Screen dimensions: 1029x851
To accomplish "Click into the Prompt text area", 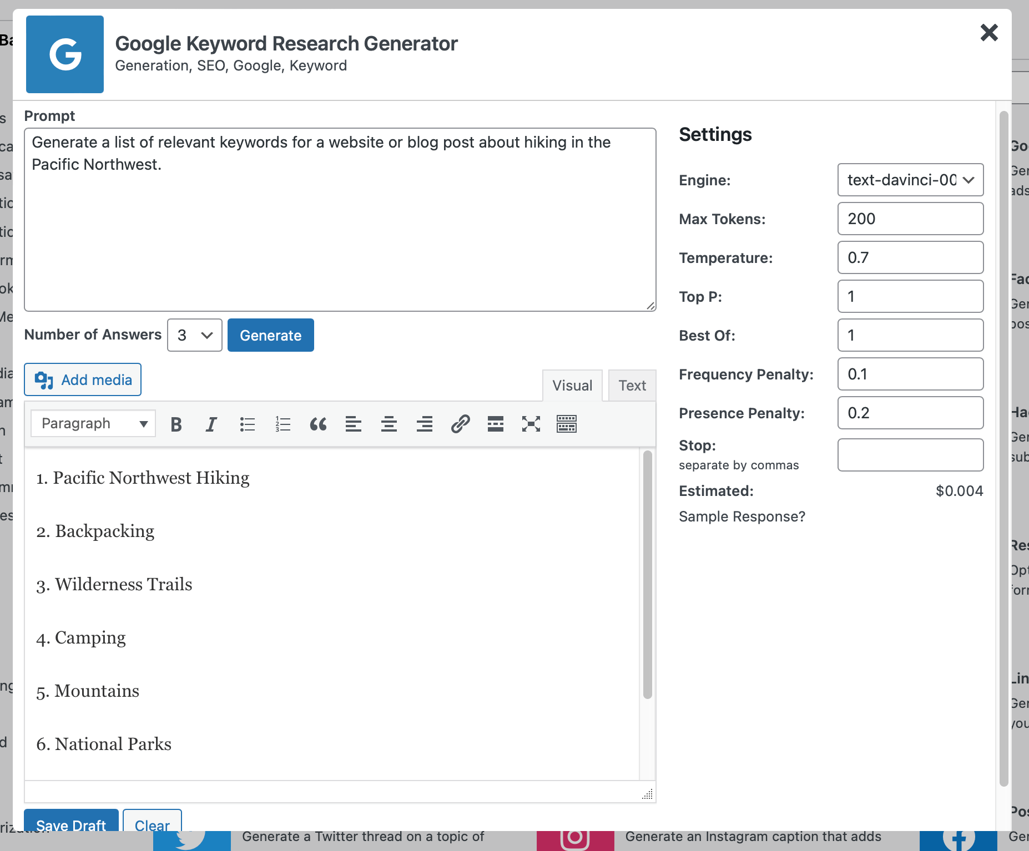I will coord(340,220).
